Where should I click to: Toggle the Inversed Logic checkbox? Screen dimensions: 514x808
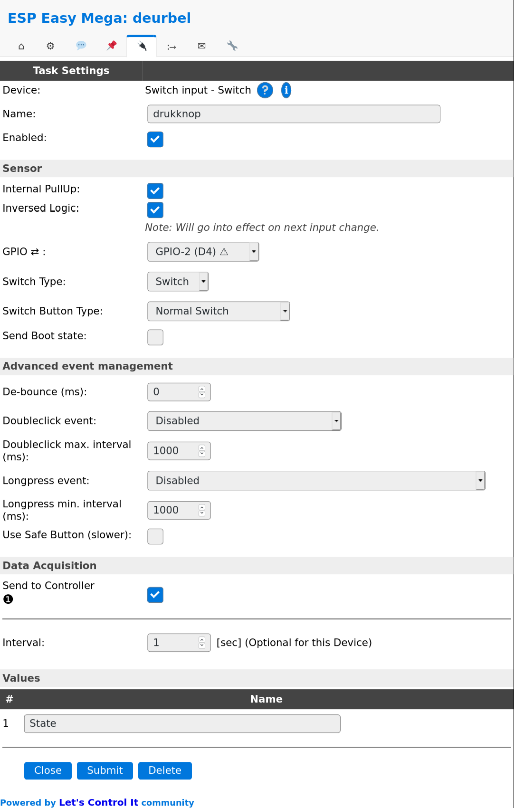coord(155,210)
